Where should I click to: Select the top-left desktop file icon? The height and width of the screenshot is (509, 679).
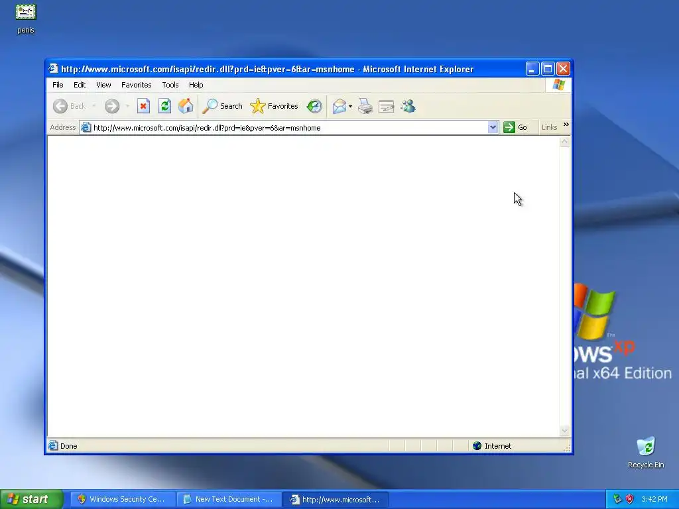coord(26,19)
